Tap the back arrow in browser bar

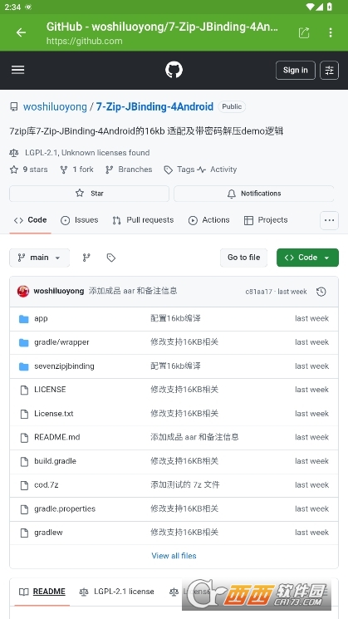tap(21, 32)
